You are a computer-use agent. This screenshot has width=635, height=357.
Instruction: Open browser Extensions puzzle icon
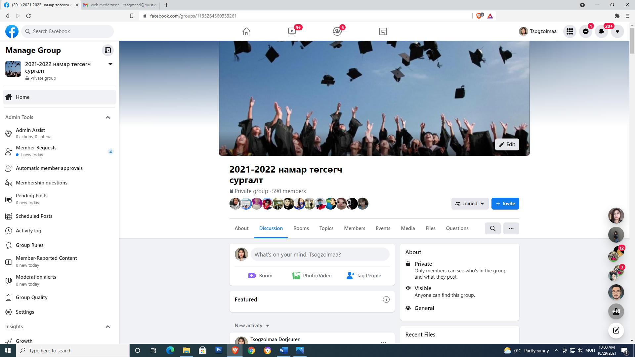pyautogui.click(x=617, y=16)
